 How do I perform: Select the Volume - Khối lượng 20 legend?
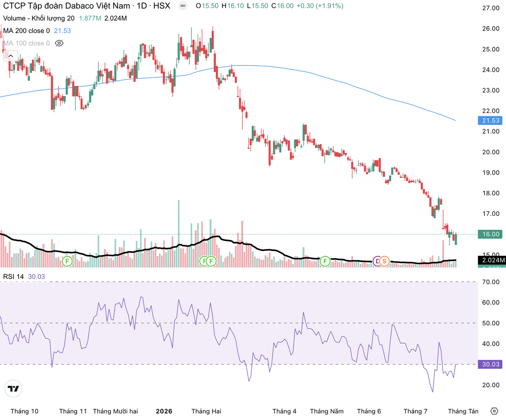(x=39, y=19)
